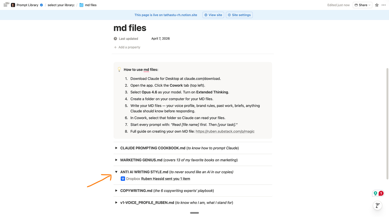The image size is (389, 217).
Task: Click the 'Download Claude for Desktop' step
Action: click(x=176, y=79)
